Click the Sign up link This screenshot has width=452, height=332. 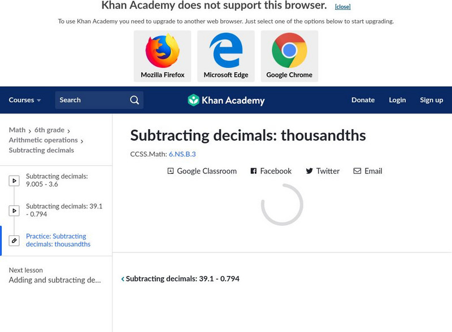[431, 100]
